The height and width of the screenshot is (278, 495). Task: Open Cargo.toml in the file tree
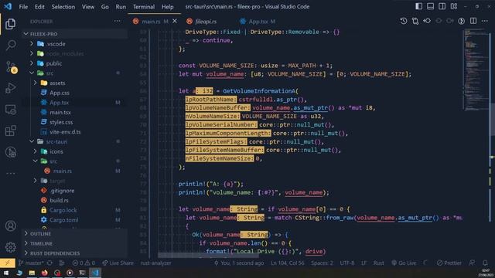click(64, 219)
